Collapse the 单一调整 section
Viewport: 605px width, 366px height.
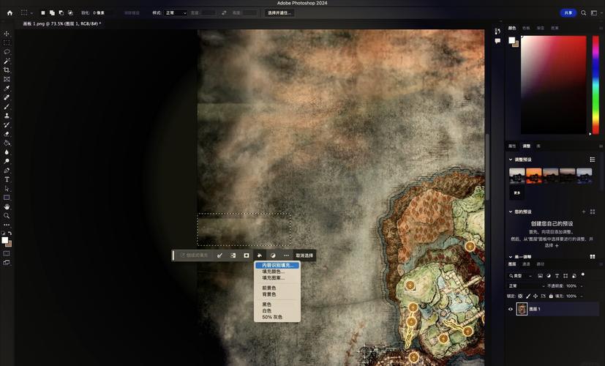point(511,257)
